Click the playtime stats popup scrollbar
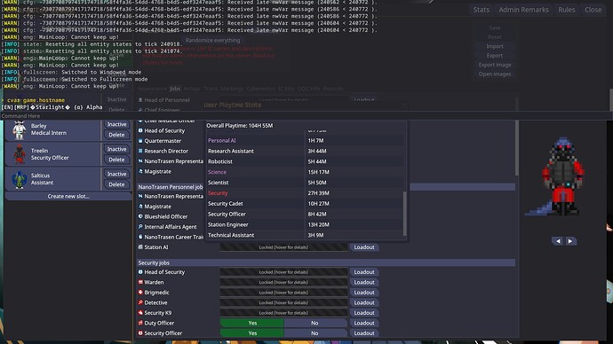This screenshot has width=613, height=344. click(x=404, y=214)
